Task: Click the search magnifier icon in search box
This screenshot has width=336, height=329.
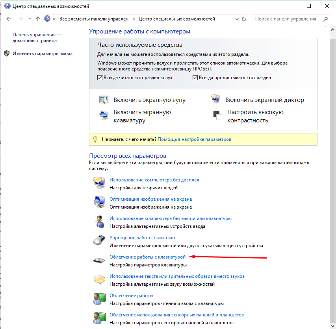Action: pos(325,19)
